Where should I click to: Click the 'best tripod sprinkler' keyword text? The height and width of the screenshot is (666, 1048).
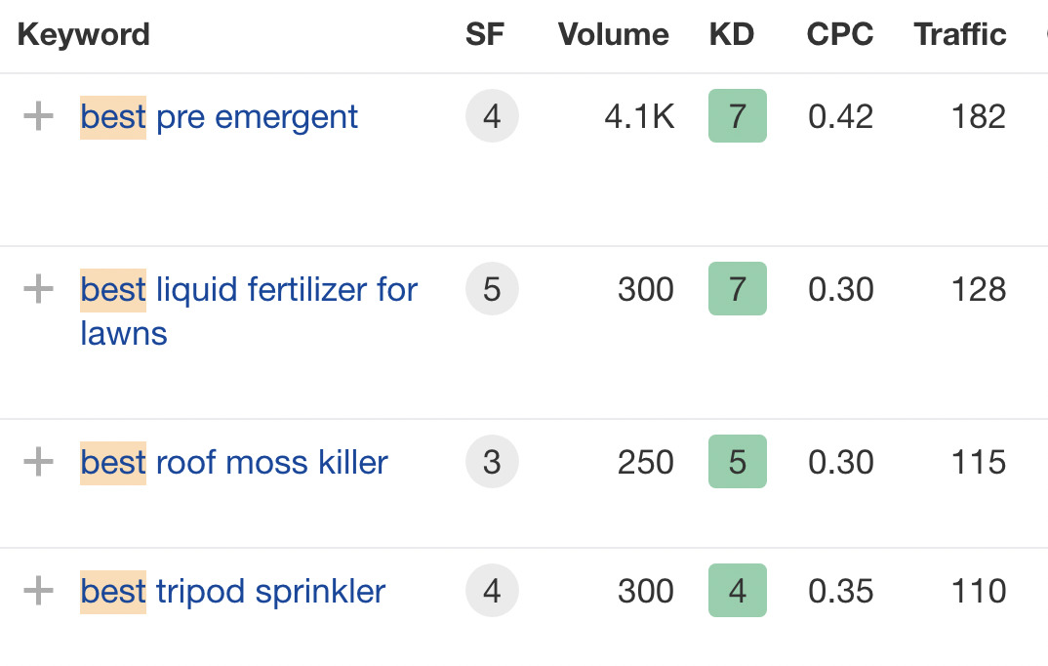(x=232, y=590)
